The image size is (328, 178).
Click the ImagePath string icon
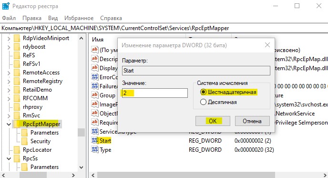pos(95,104)
